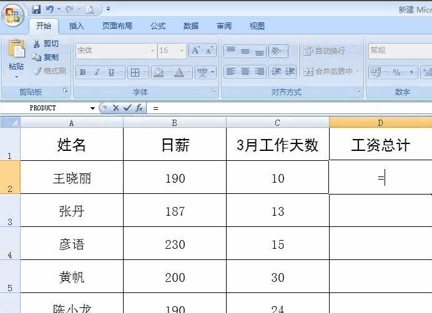Screen dimensions: 432x313
Task: Decrease font size with the small A icon
Action: 209,51
